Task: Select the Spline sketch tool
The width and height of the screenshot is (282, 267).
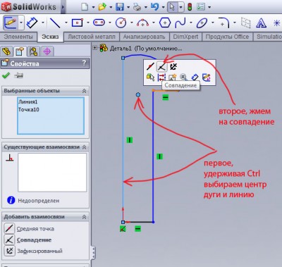Action: coord(180,23)
